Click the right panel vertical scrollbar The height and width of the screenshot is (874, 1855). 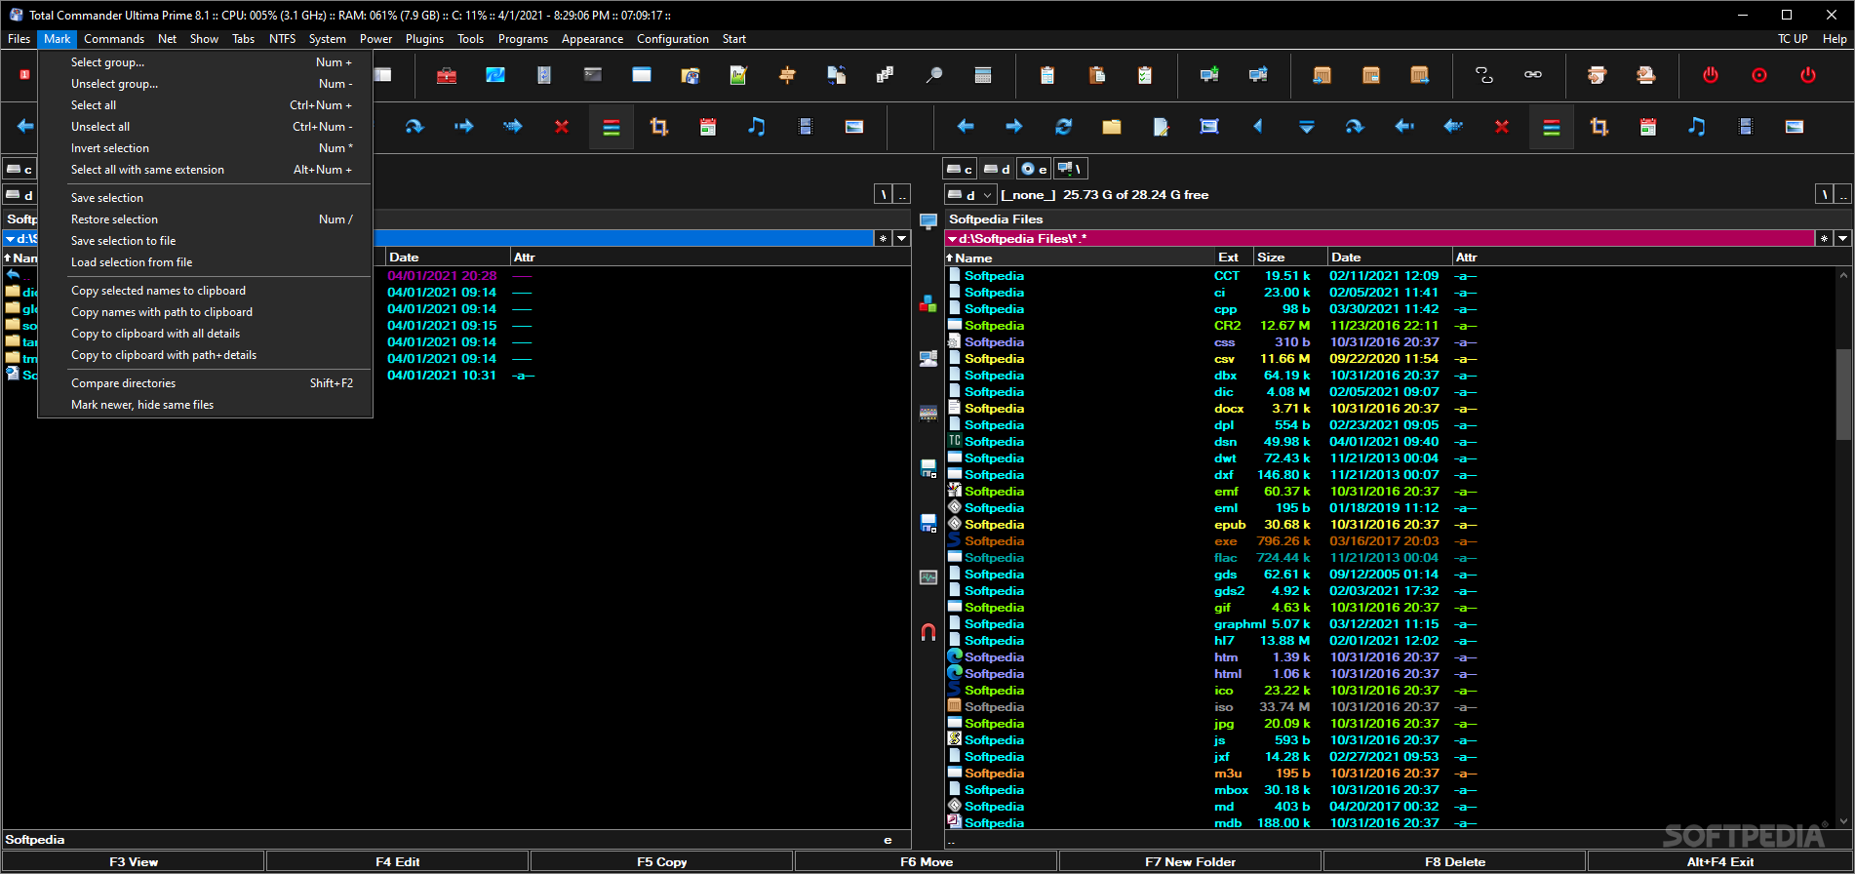pyautogui.click(x=1843, y=548)
